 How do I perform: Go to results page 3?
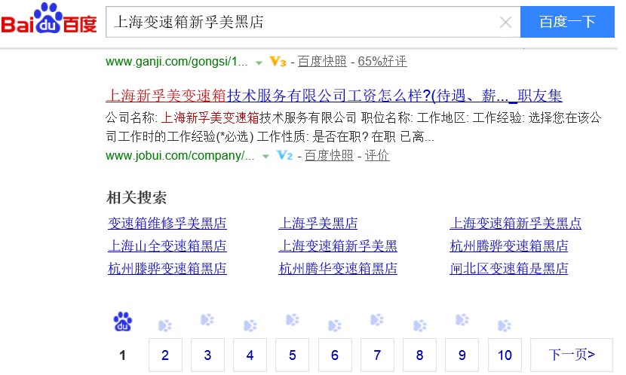(207, 355)
